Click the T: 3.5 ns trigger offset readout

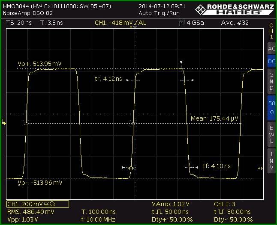(x=51, y=23)
